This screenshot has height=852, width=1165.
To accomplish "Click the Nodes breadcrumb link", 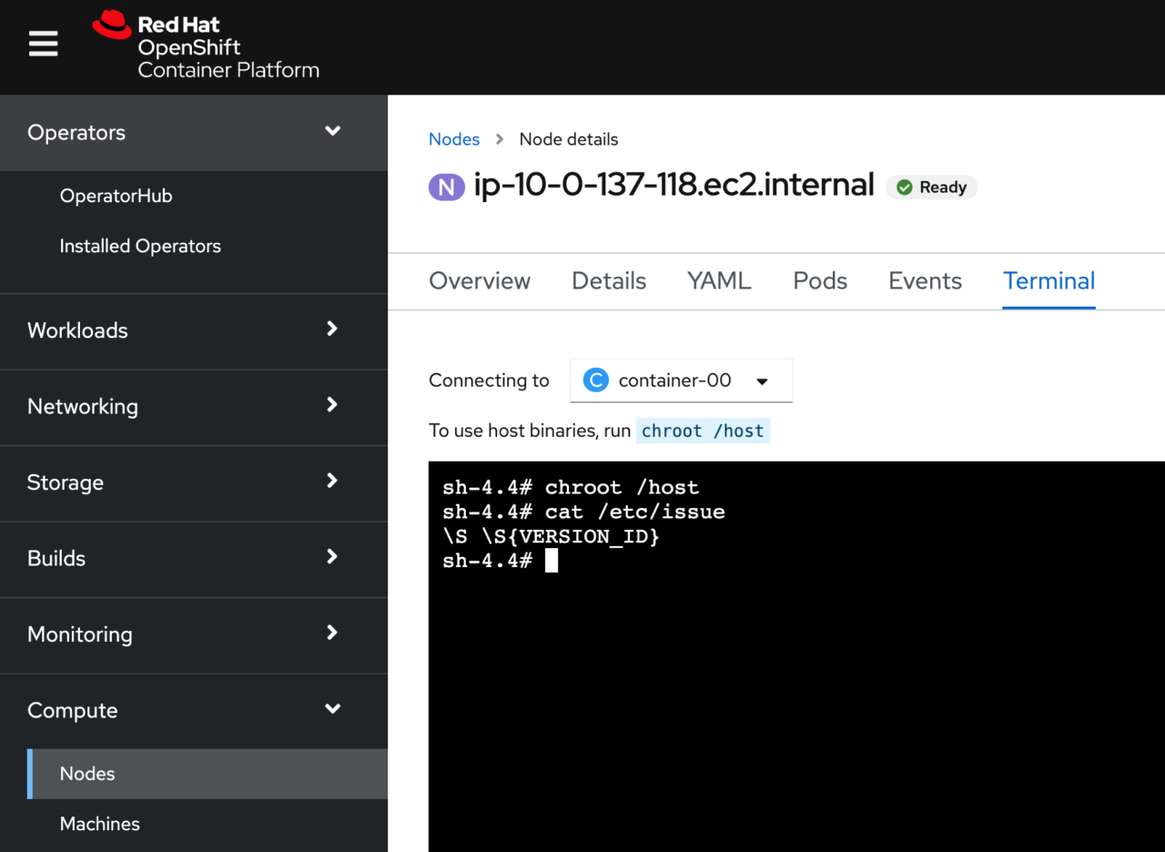I will (453, 139).
